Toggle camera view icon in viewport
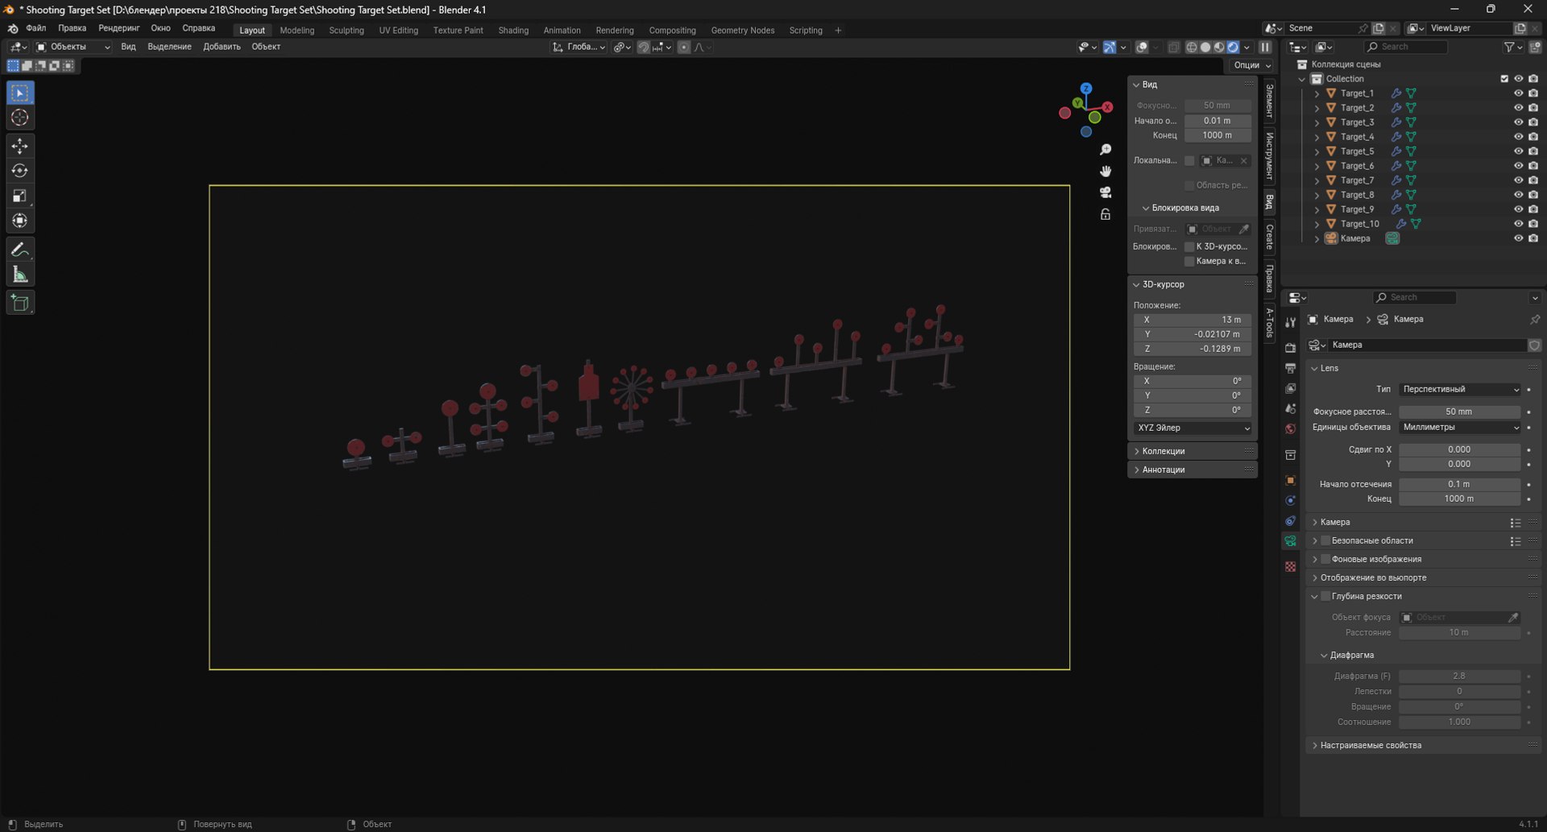The height and width of the screenshot is (832, 1547). (1105, 192)
